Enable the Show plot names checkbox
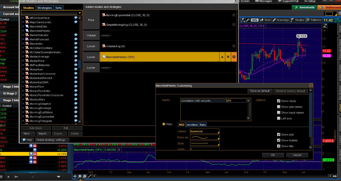Image resolution: width=341 pixels, height=181 pixels. coord(279,107)
